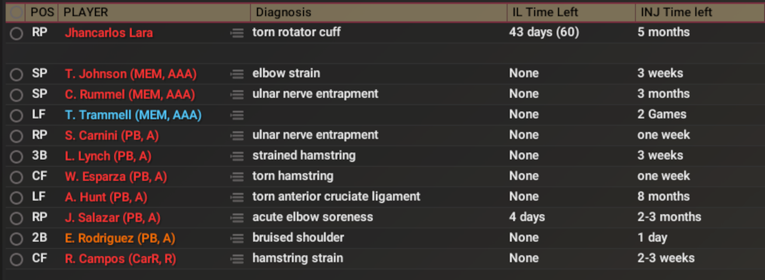This screenshot has height=280, width=765.
Task: Select the radio button for Jhancarlos Lara
Action: click(16, 33)
